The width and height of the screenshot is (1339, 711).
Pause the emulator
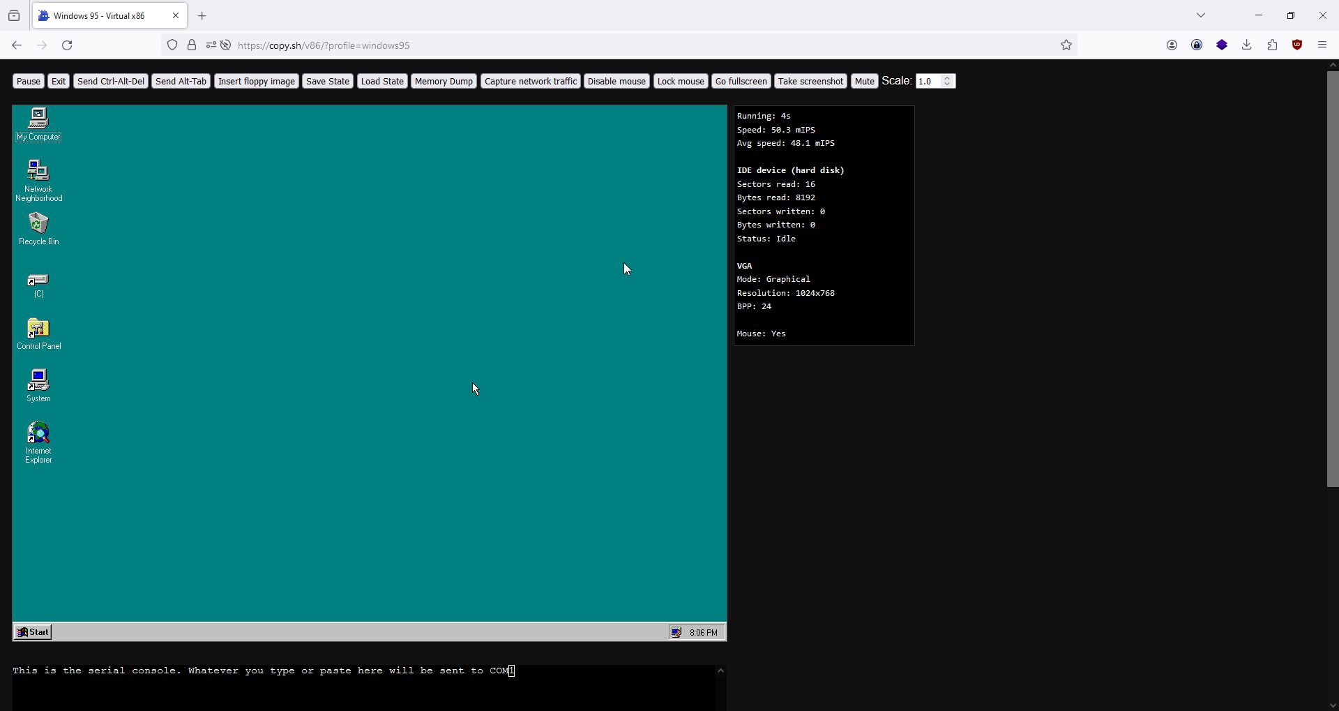pos(29,82)
